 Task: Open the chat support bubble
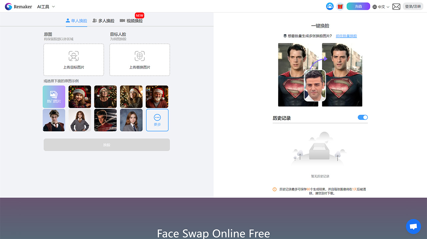(413, 226)
